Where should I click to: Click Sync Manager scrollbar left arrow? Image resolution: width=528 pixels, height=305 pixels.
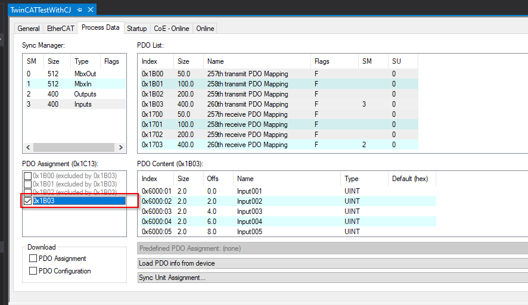coord(28,148)
